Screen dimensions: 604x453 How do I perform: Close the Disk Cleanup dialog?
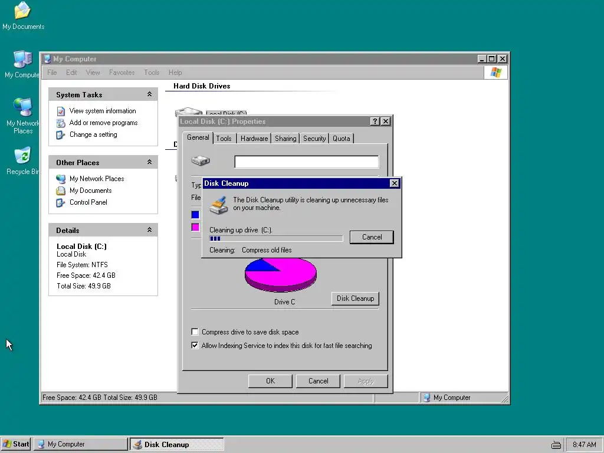pyautogui.click(x=394, y=183)
